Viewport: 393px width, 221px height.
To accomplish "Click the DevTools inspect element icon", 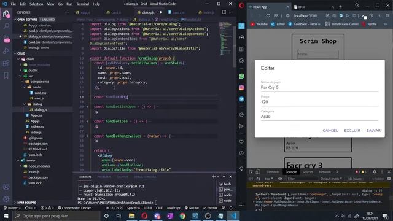I will [x=251, y=172].
